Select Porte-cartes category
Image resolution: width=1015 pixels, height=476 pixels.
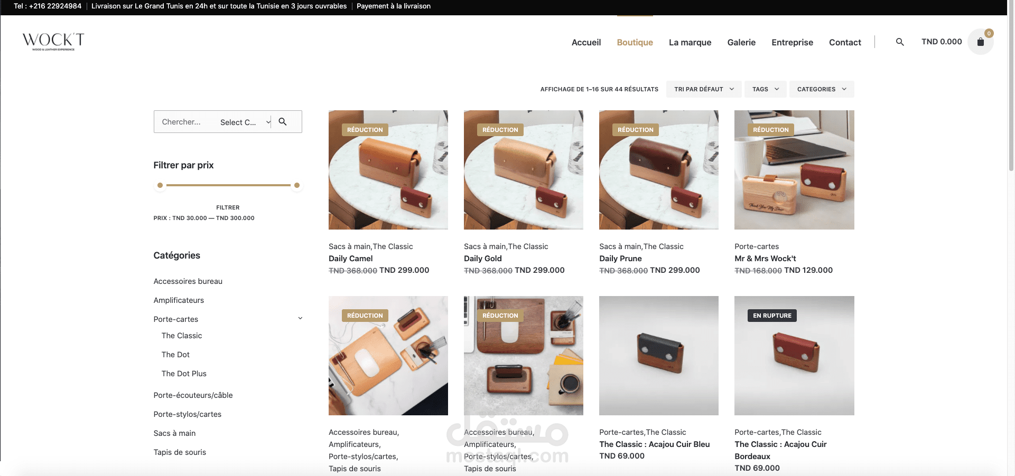176,319
